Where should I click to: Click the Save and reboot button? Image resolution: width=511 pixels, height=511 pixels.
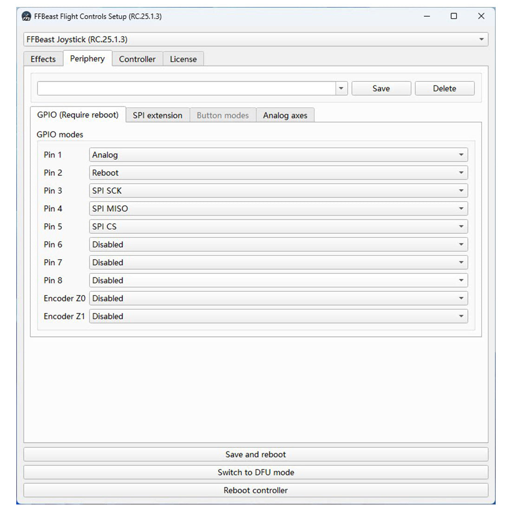(x=255, y=454)
